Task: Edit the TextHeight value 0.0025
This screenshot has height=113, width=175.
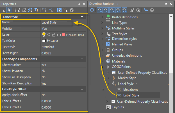Action: pyautogui.click(x=63, y=53)
